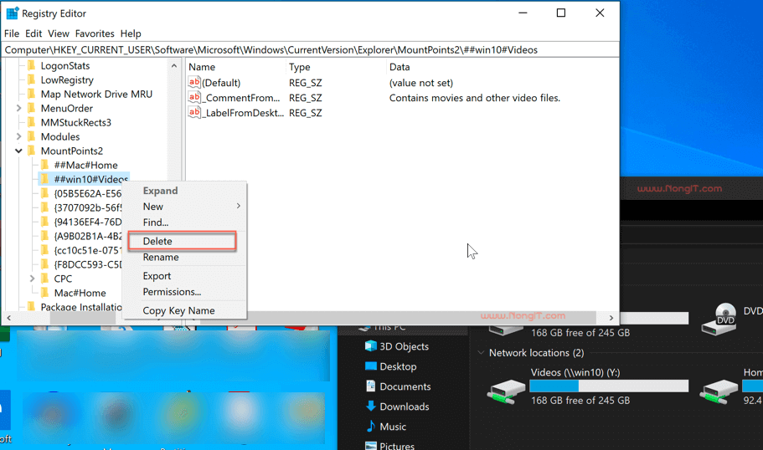Click the Map Network Drive MRU folder icon
The height and width of the screenshot is (450, 763).
point(32,94)
